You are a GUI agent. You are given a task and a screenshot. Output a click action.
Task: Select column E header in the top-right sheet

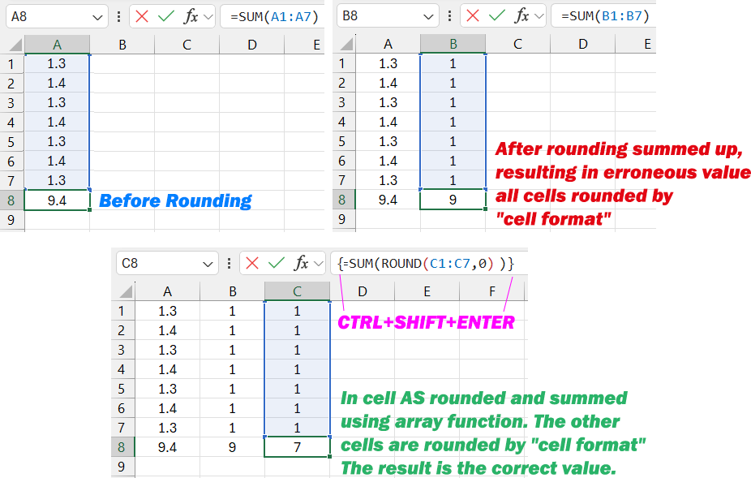(645, 45)
